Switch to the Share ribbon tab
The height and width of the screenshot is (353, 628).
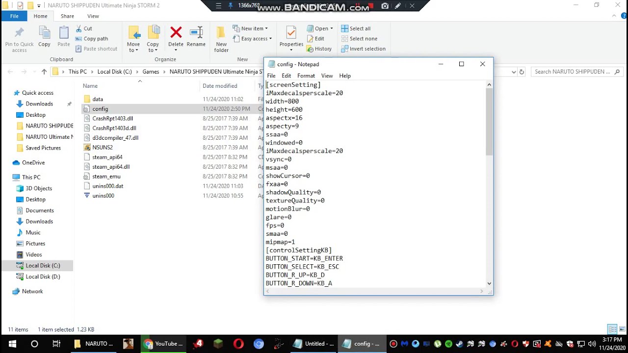point(67,16)
